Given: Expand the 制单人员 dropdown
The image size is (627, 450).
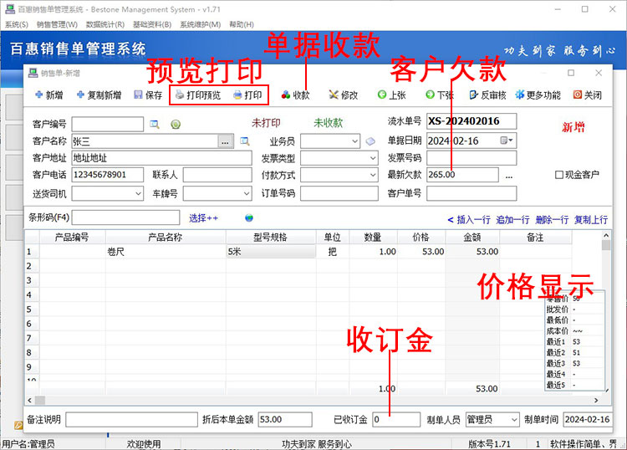Looking at the screenshot, I should (x=514, y=420).
